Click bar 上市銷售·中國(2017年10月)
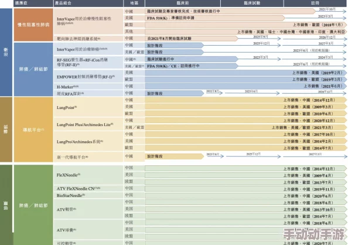The height and width of the screenshot is (245, 348). pyautogui.click(x=246, y=134)
